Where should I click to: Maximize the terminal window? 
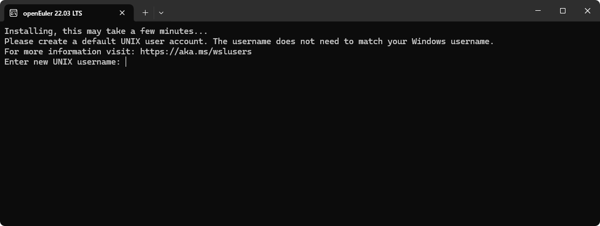[x=562, y=11]
